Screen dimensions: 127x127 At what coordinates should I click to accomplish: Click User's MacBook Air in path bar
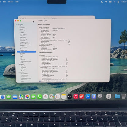[x=47, y=81]
